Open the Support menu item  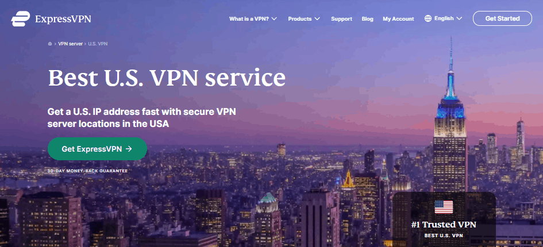pos(341,19)
